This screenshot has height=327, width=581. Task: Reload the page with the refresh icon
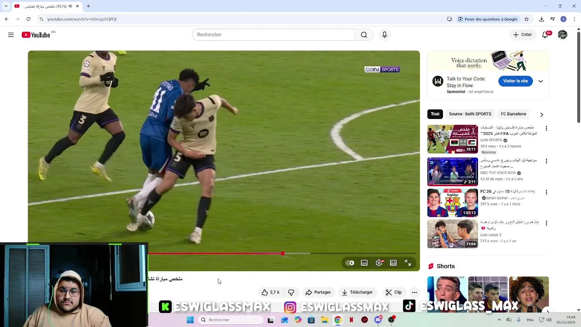[x=28, y=19]
